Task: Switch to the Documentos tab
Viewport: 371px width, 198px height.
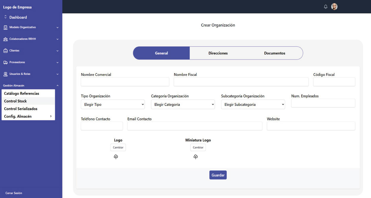Action: [x=274, y=53]
